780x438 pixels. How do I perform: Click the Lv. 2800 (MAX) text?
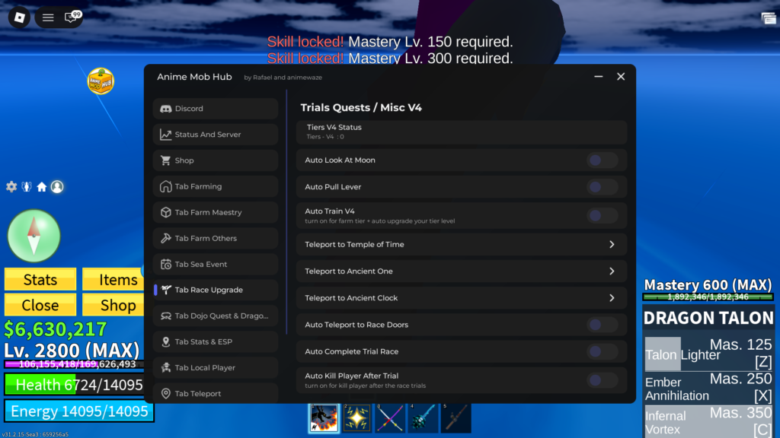72,350
